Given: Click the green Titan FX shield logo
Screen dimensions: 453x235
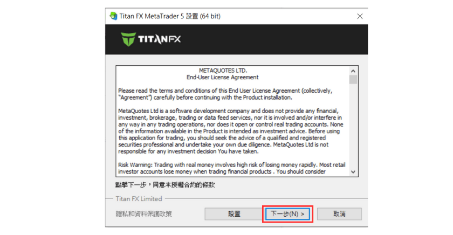Looking at the screenshot, I should point(128,39).
